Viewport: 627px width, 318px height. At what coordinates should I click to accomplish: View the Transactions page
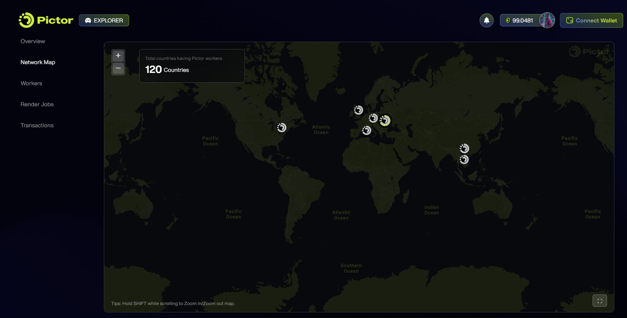(x=37, y=126)
